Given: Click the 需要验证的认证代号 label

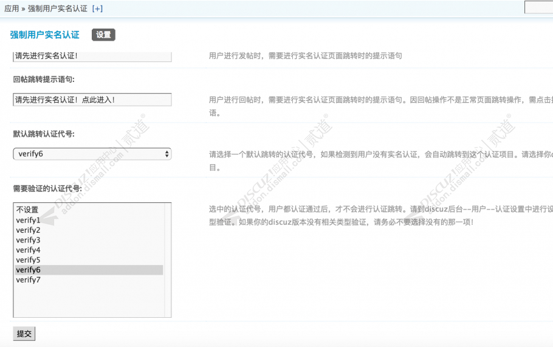Looking at the screenshot, I should (47, 188).
